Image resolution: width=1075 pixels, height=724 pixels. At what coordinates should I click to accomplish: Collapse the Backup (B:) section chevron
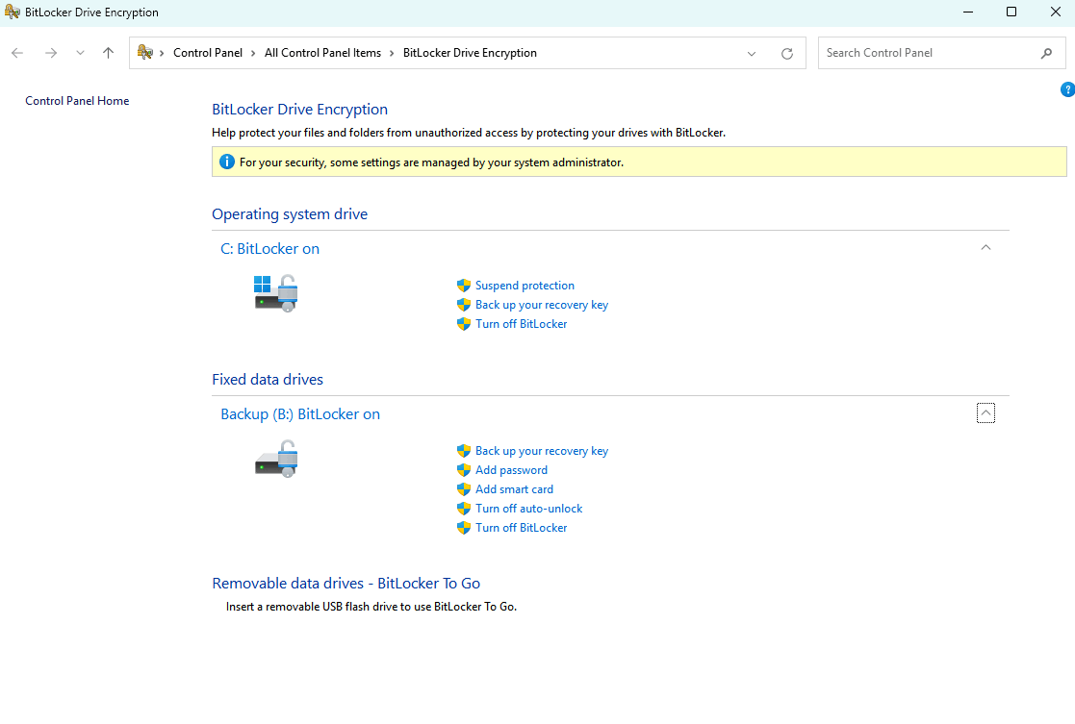pos(985,413)
